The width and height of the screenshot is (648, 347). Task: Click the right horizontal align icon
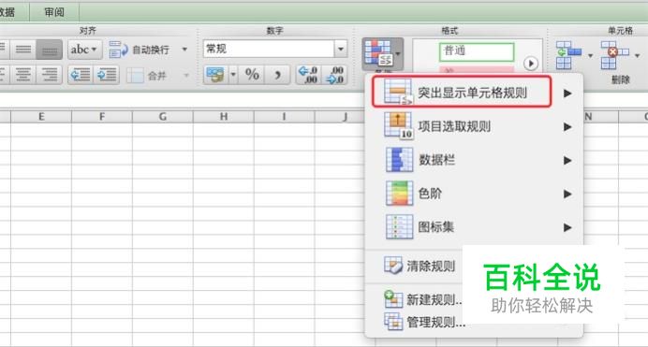50,75
